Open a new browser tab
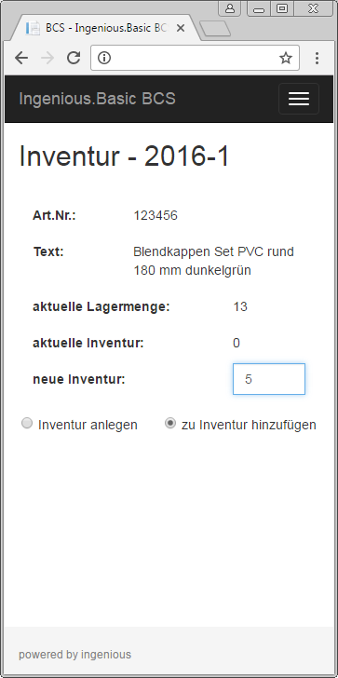 coord(215,29)
